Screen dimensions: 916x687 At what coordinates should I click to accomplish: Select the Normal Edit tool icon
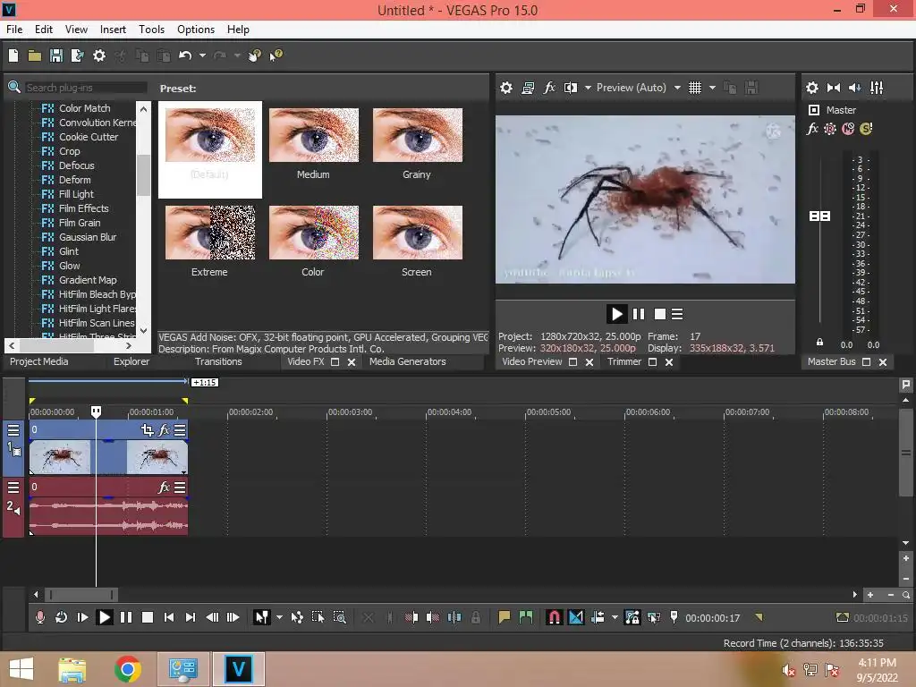click(262, 617)
